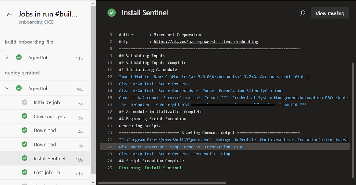Screen dimensions: 356x185
Task: Select the Install Sentinel step in sidebar
Action: tap(49, 159)
